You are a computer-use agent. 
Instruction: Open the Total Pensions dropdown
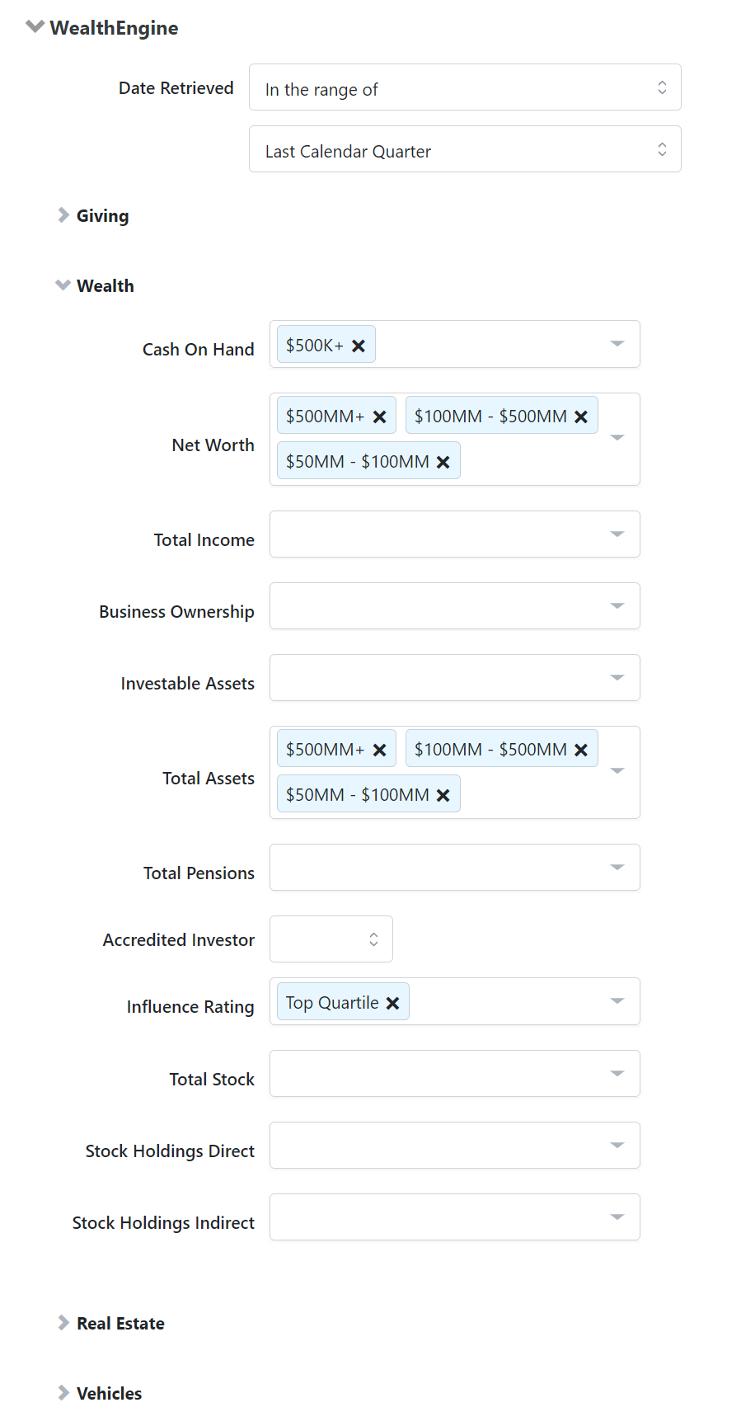point(617,867)
